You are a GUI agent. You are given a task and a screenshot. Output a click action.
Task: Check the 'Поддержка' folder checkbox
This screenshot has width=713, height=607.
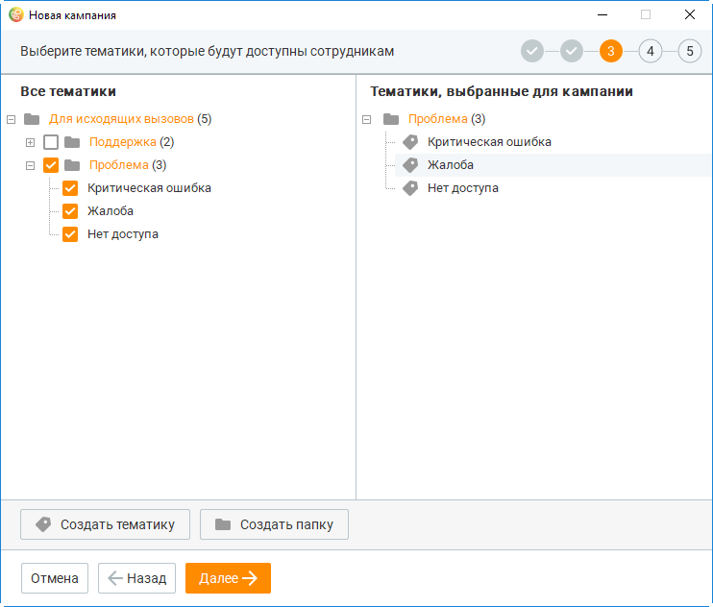point(51,142)
